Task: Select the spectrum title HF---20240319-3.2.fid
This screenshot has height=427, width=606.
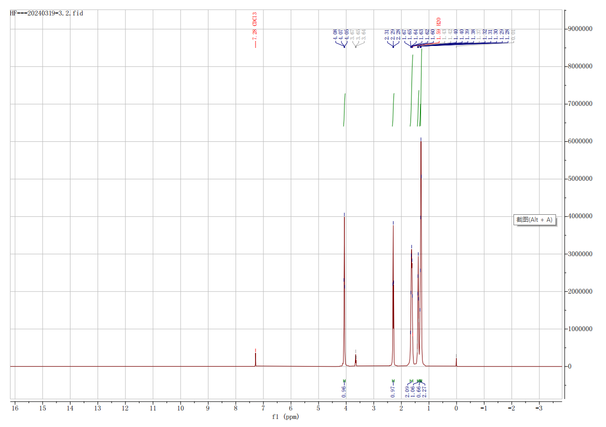Action: (46, 13)
